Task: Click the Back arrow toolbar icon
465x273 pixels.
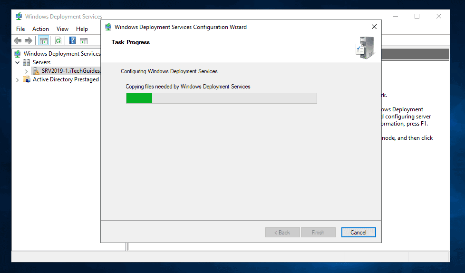Action: (18, 41)
